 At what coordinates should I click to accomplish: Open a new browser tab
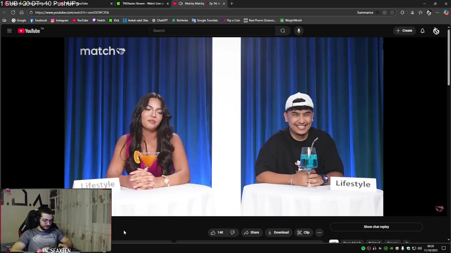(x=231, y=4)
